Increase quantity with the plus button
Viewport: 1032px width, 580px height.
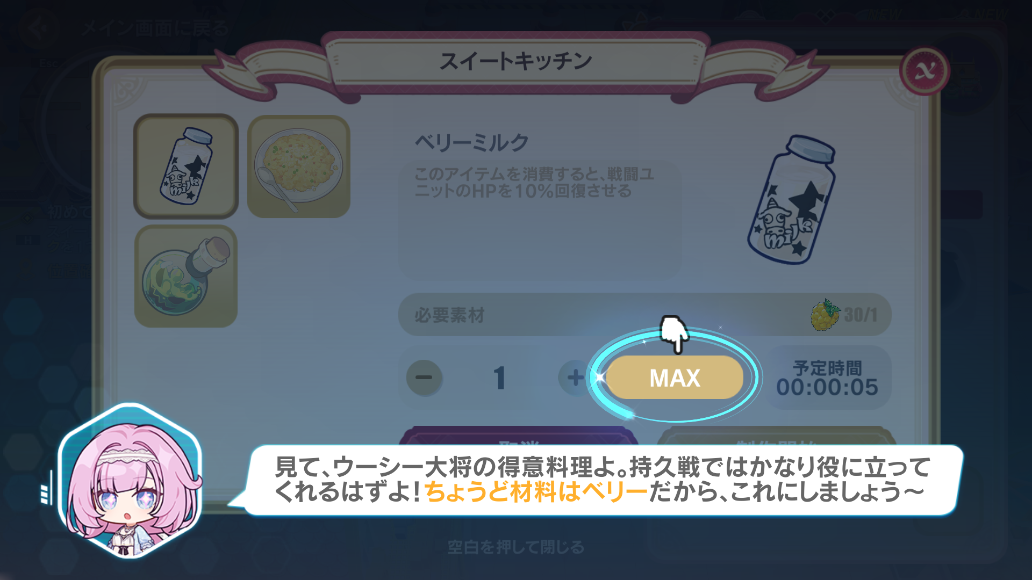(x=575, y=378)
